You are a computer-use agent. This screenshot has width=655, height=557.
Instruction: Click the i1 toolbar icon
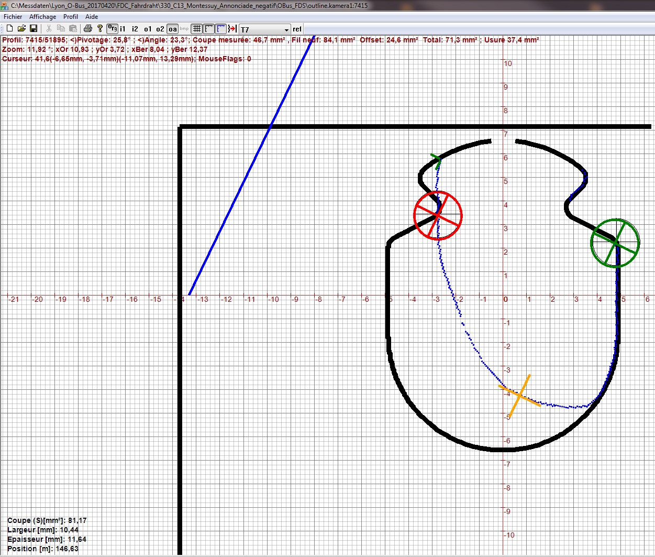click(x=123, y=29)
